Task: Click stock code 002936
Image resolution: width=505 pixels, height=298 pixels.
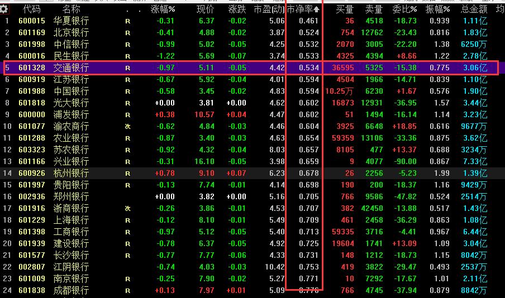Action: [x=32, y=196]
